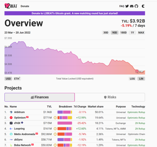157x147 pixels.
Task: Click warning icon in Optimism row
Action: (55, 118)
